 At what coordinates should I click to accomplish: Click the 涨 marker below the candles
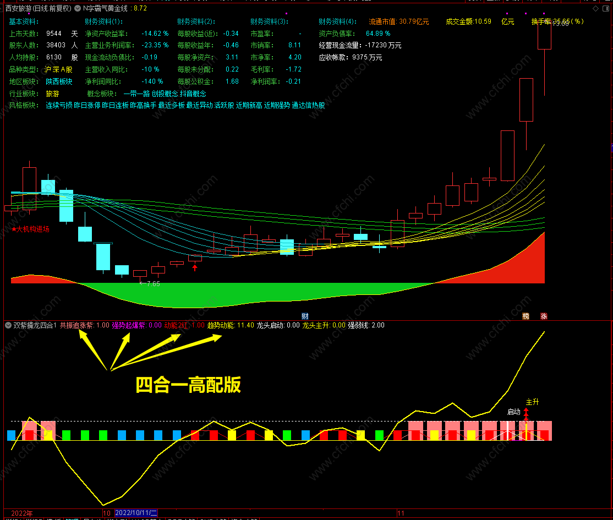coord(544,316)
